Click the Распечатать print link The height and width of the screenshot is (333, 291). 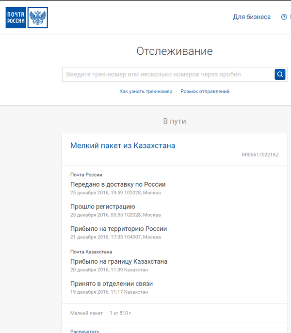tap(85, 332)
